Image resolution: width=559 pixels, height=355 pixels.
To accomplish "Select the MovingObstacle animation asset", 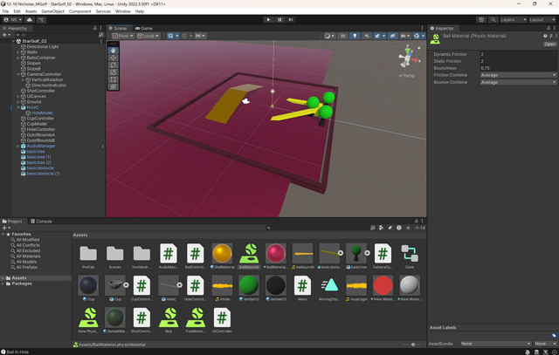I will 329,288.
